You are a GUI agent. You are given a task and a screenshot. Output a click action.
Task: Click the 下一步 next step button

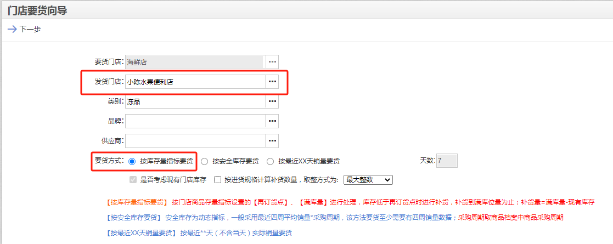25,29
